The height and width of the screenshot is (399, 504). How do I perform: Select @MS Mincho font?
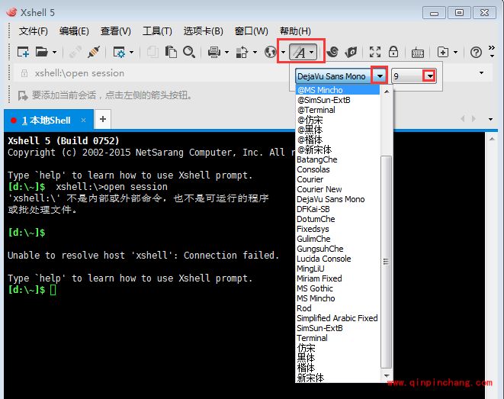coord(338,90)
